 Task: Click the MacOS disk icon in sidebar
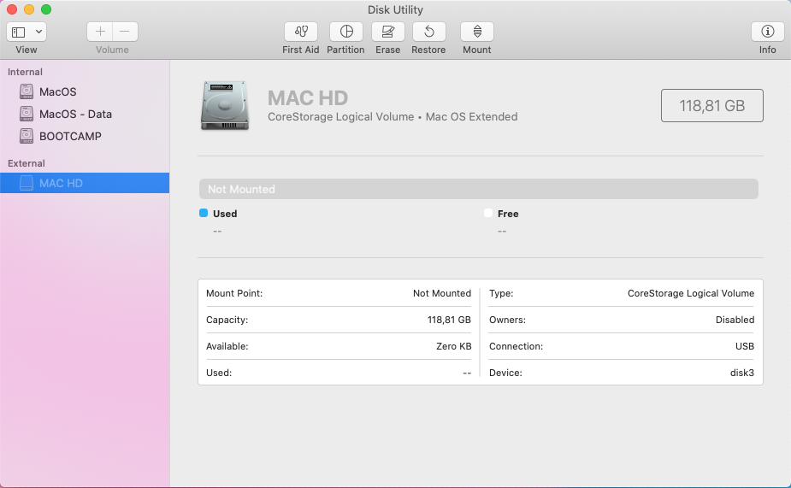27,91
